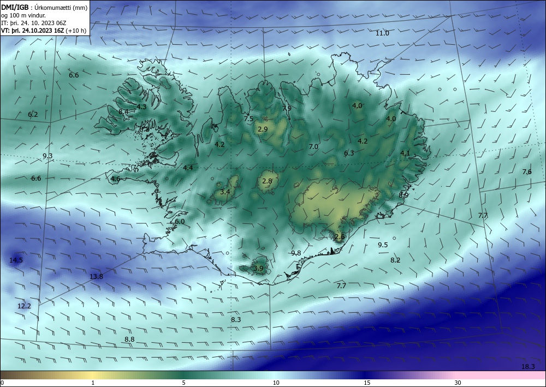
Task: Click the 6.2 precipitable water value
Action: pyautogui.click(x=33, y=114)
